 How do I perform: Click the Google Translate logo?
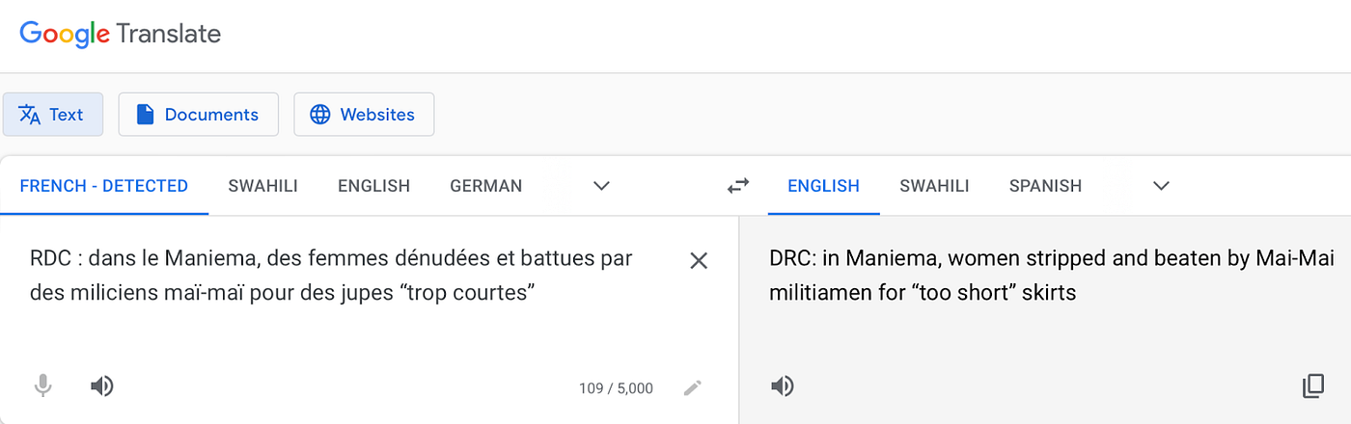coord(121,35)
